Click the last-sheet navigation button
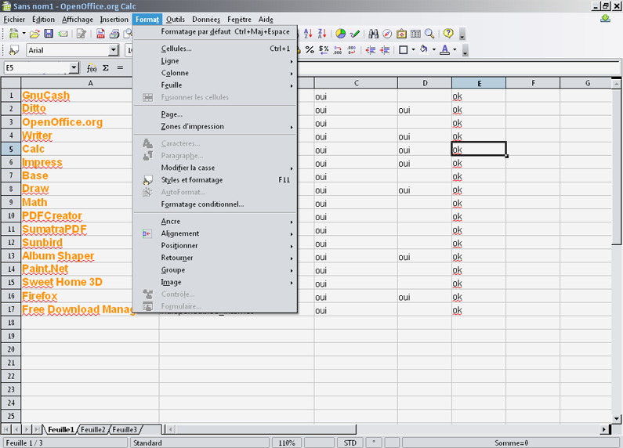 (37, 429)
